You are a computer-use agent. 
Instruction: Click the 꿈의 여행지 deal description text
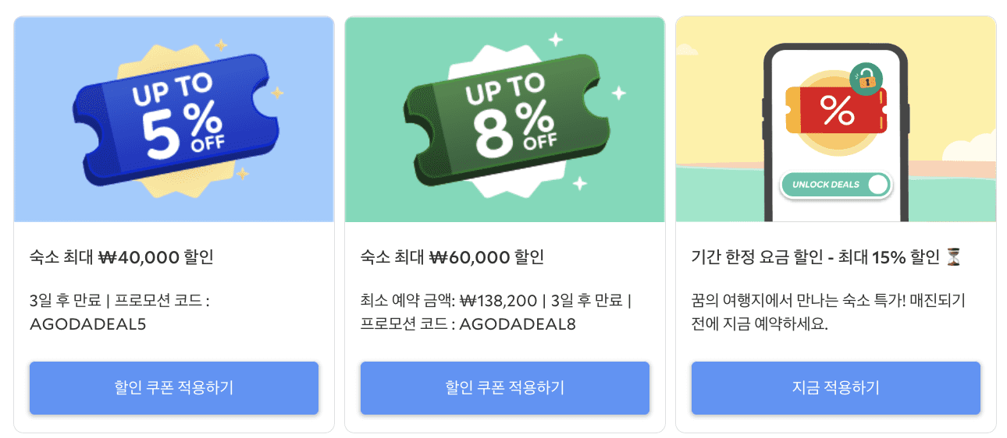(828, 312)
